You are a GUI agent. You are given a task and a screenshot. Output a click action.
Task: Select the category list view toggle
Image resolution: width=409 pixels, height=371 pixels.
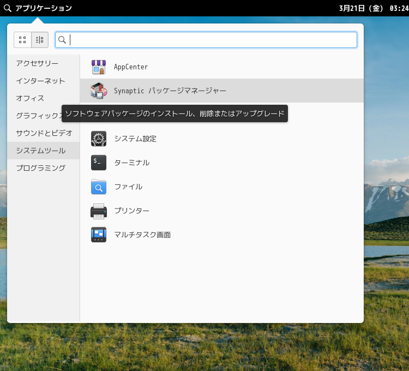point(40,40)
